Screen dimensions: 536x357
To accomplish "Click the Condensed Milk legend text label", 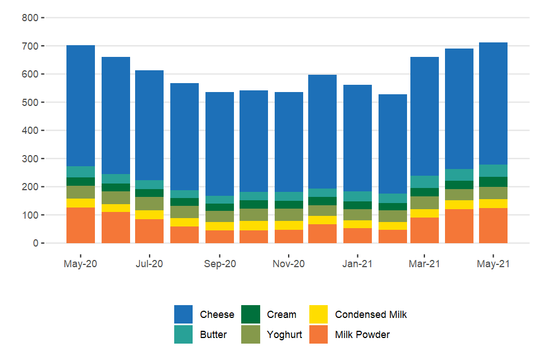I will click(x=371, y=315).
